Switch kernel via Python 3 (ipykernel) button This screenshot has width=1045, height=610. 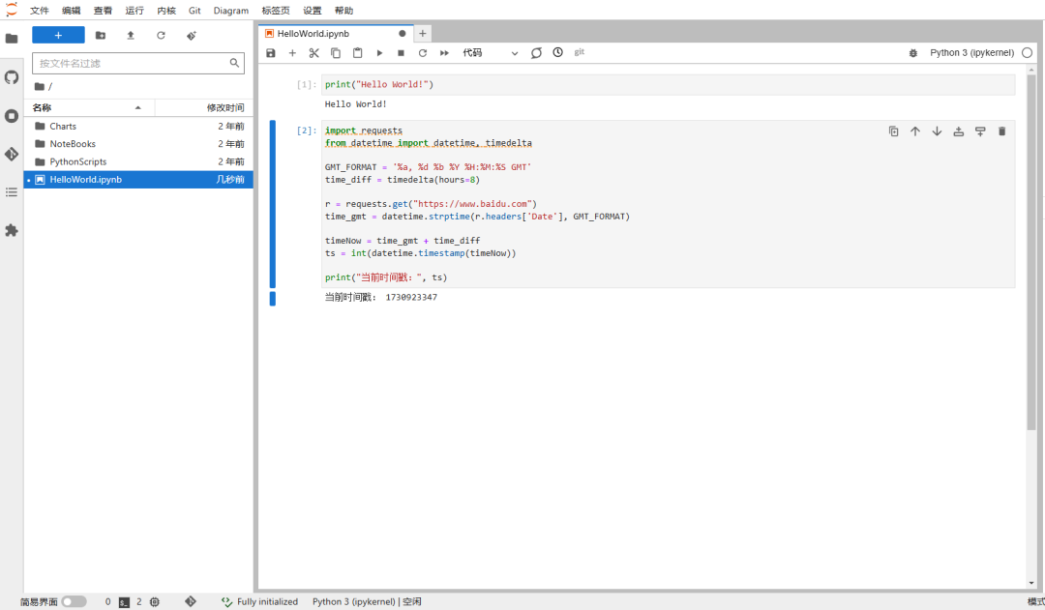971,52
